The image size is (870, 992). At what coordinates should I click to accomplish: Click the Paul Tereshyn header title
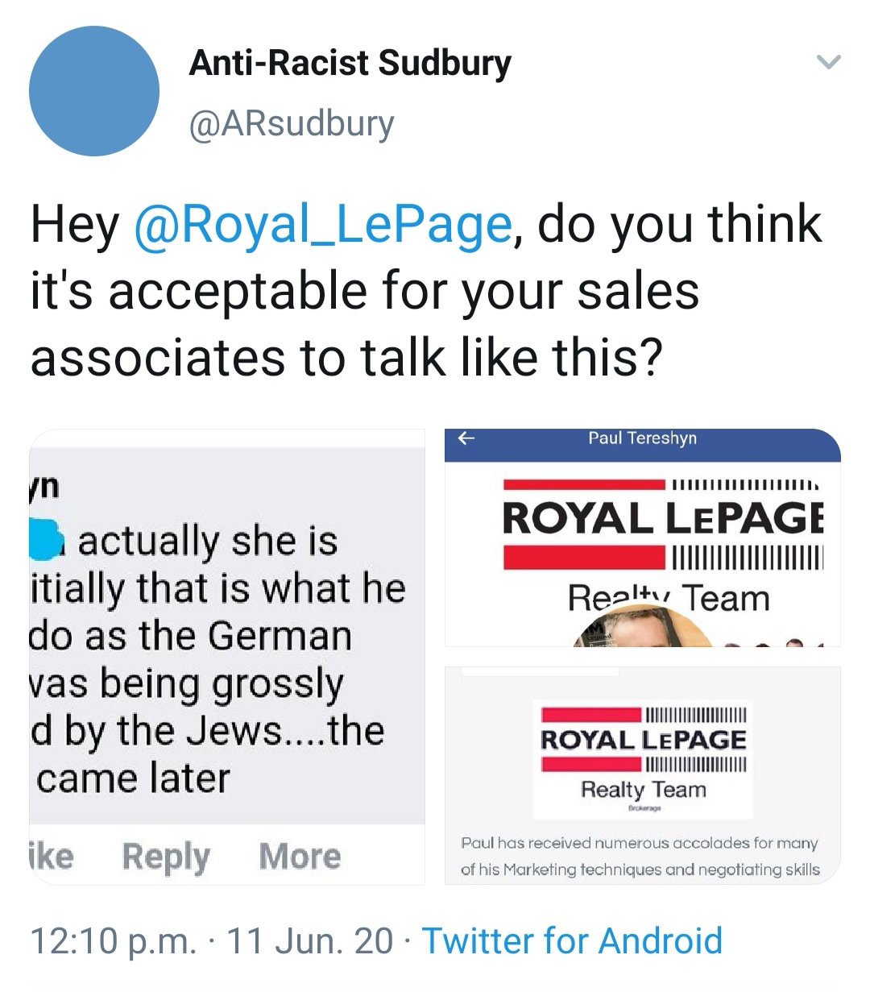pyautogui.click(x=642, y=438)
